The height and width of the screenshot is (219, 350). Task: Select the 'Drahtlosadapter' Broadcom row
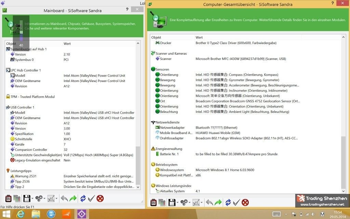246,138
